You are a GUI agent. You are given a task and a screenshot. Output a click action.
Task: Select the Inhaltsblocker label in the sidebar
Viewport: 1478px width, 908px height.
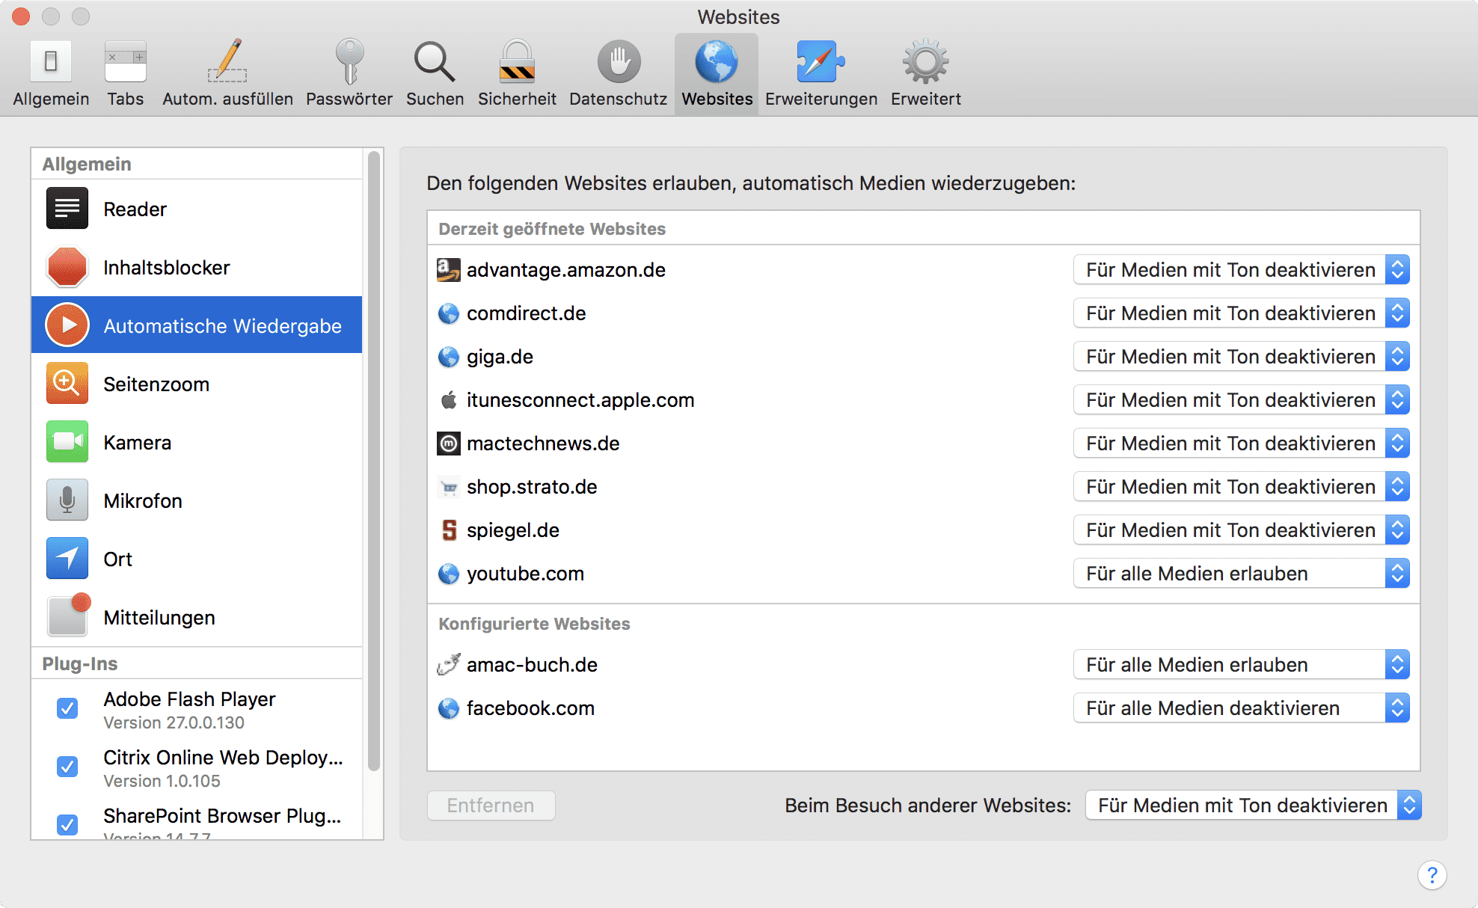coord(167,268)
